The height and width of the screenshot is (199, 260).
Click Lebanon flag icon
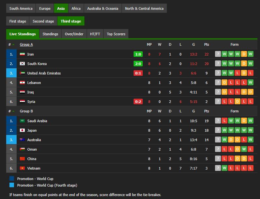pos(22,82)
